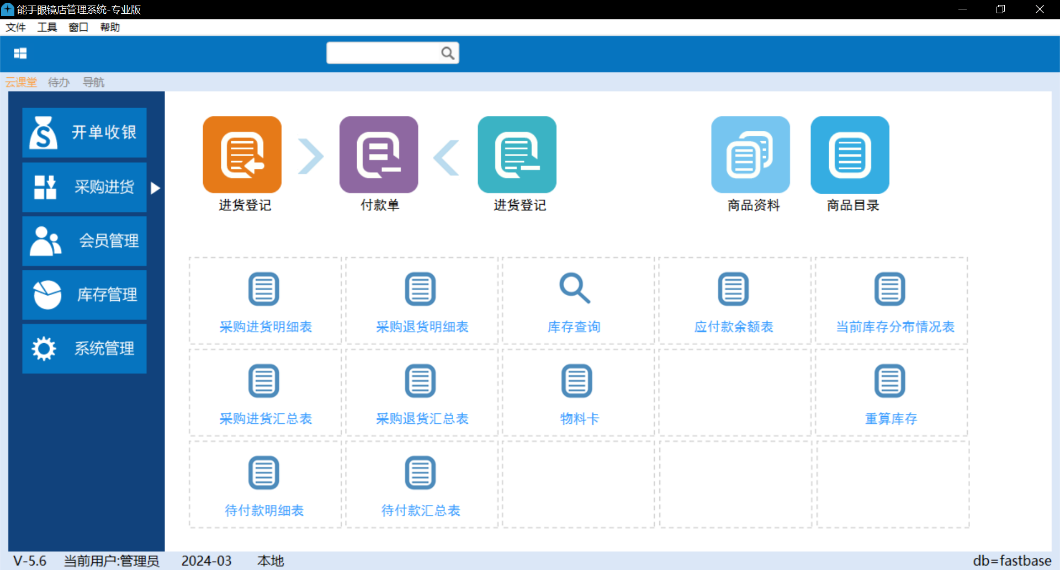The width and height of the screenshot is (1060, 570).
Task: Open 应付款余额表 report icon
Action: click(733, 289)
